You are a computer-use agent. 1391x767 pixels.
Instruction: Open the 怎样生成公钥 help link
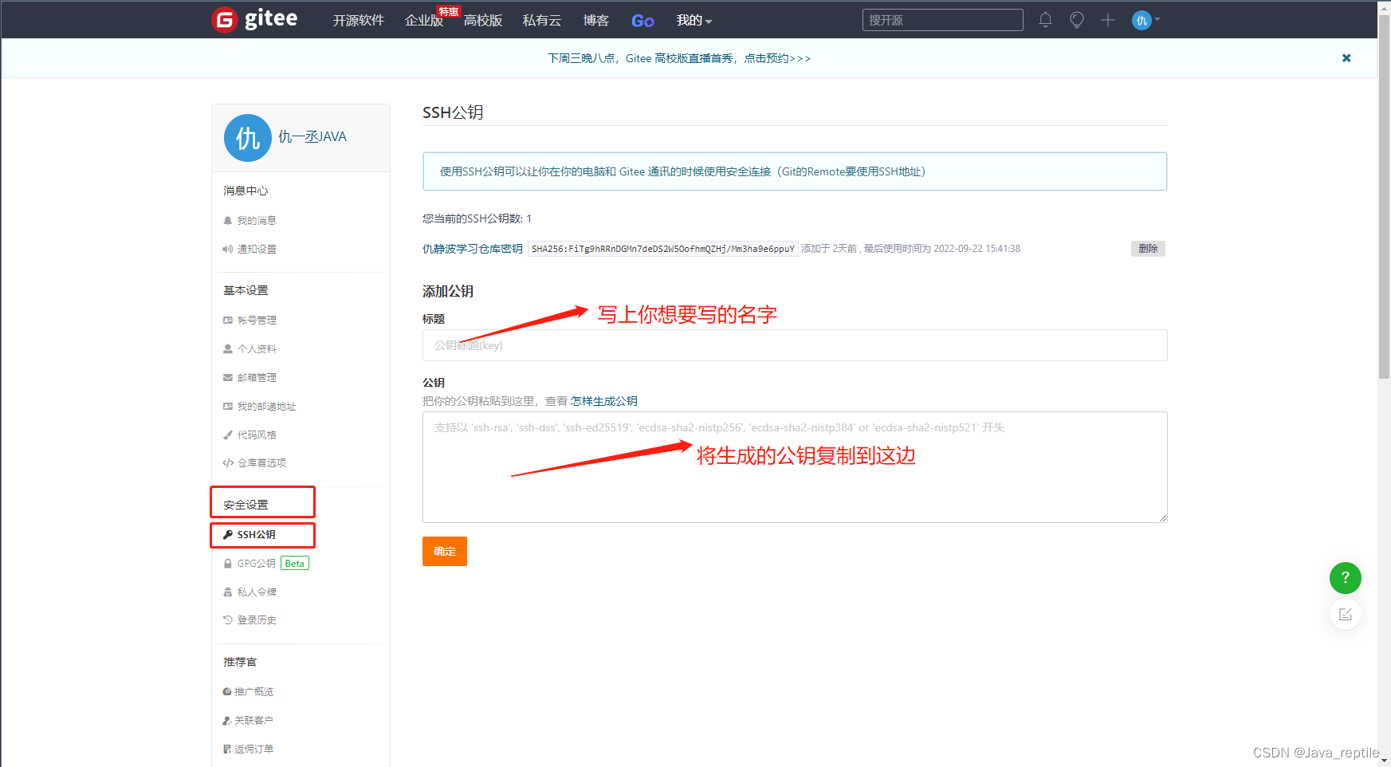[x=604, y=401]
